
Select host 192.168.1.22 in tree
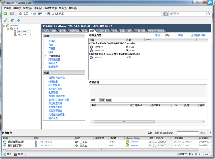(x=24, y=35)
